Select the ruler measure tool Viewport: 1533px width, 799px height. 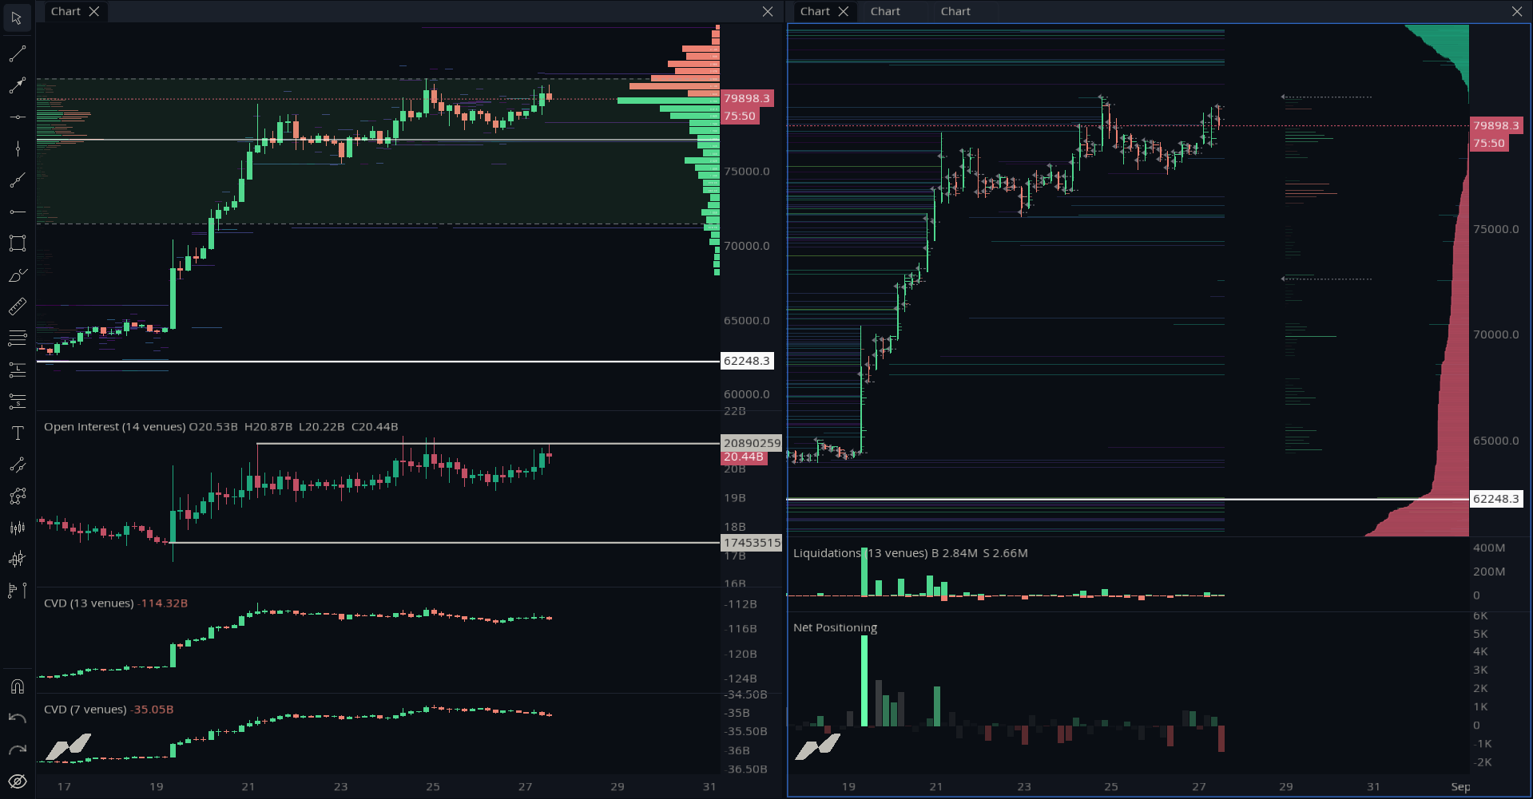click(17, 307)
